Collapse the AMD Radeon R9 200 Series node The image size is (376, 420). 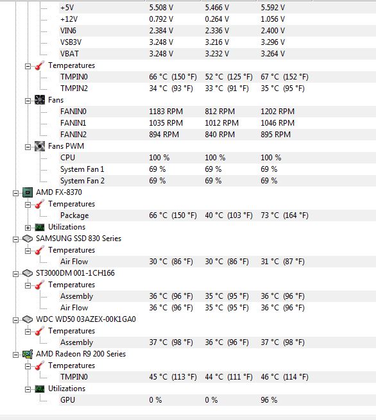[x=15, y=355]
